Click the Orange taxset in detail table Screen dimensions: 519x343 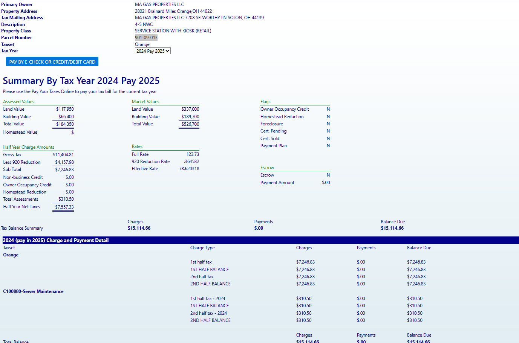coord(11,255)
